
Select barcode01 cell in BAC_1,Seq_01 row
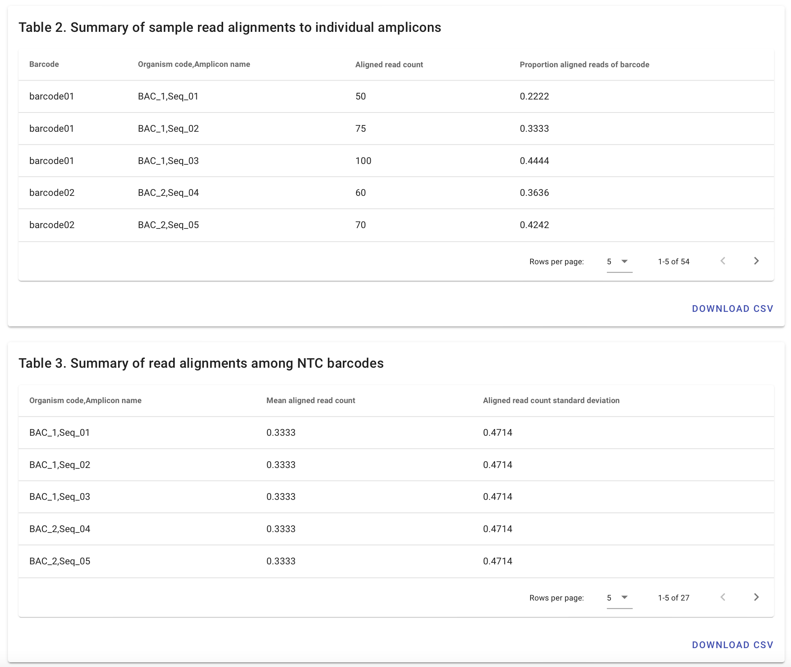[52, 96]
